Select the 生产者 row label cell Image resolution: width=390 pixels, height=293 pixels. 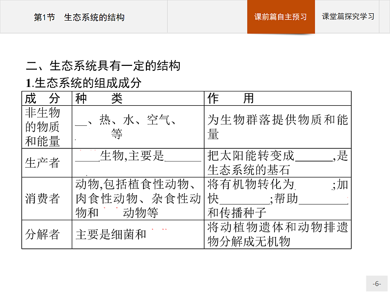(43, 163)
